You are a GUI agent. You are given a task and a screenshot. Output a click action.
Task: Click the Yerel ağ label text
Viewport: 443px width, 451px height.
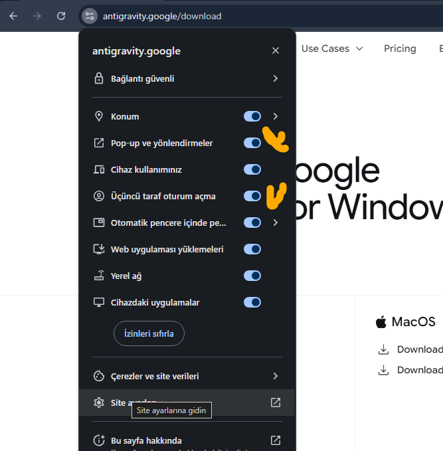tap(126, 276)
